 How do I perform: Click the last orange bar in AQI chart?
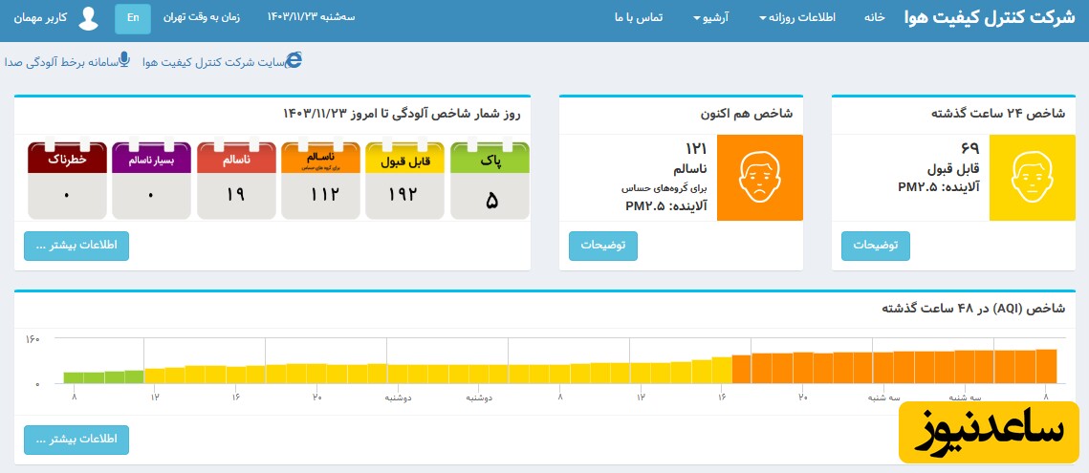1046,367
